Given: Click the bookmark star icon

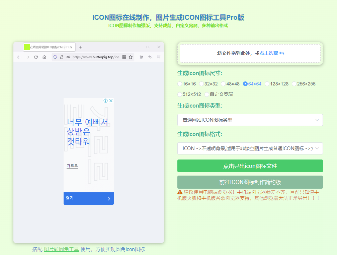Looking at the screenshot, I should [131, 57].
